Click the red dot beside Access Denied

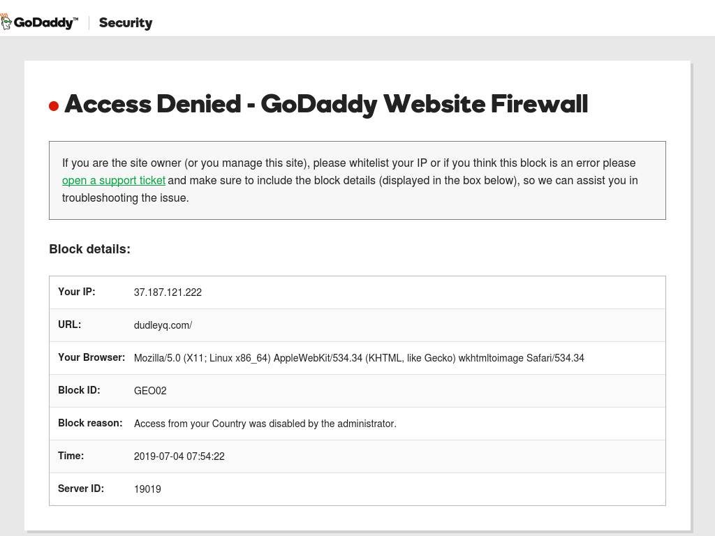click(54, 106)
